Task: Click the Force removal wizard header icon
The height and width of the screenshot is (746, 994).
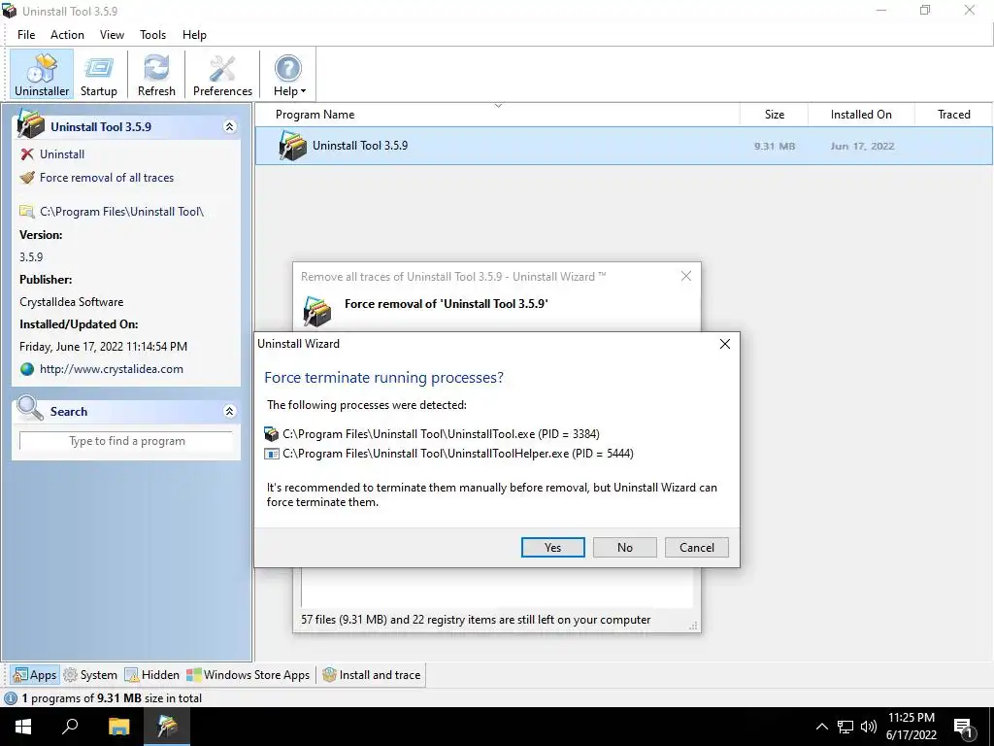Action: pyautogui.click(x=317, y=311)
